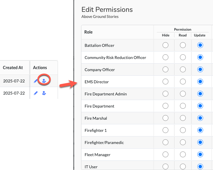Click the Actions column header
Screen dimensions: 213x170
point(40,68)
